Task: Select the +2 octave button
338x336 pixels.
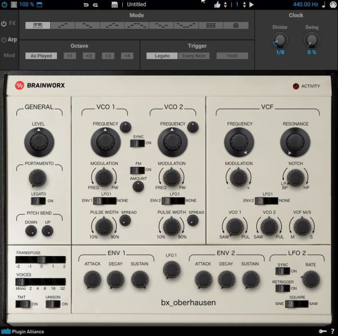Action: (89, 56)
